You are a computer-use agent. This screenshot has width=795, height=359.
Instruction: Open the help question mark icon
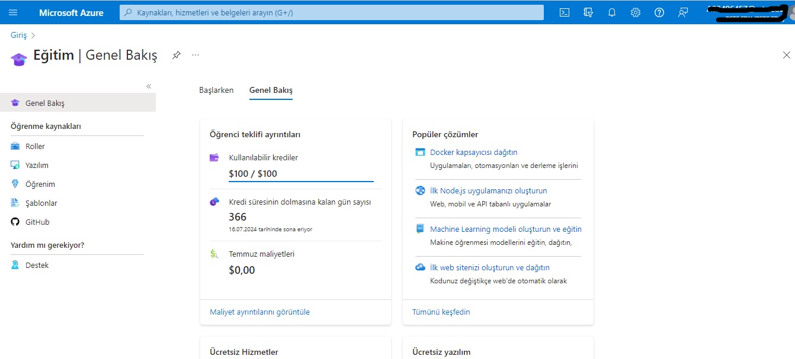pos(659,12)
